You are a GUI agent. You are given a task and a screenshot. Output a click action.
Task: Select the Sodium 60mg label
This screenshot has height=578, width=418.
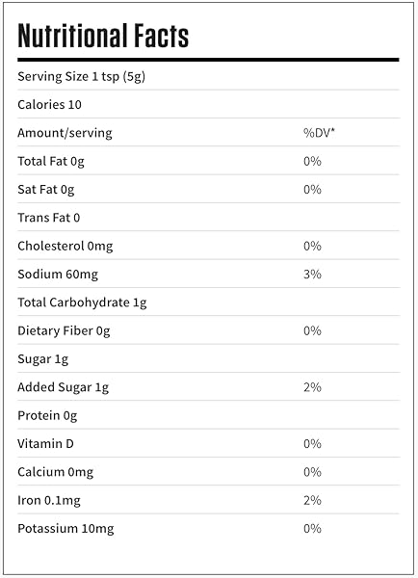58,275
